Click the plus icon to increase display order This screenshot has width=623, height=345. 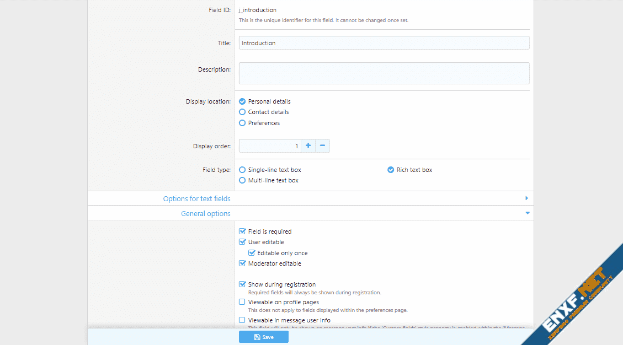coord(308,146)
